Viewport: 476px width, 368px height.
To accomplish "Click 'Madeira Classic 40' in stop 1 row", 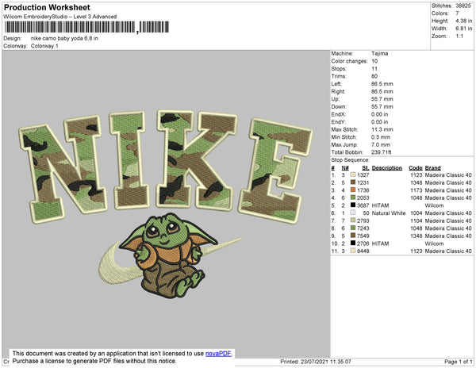I will pyautogui.click(x=448, y=175).
